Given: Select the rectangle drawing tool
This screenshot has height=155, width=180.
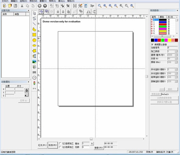Looking at the screenshot, I should tap(34, 35).
